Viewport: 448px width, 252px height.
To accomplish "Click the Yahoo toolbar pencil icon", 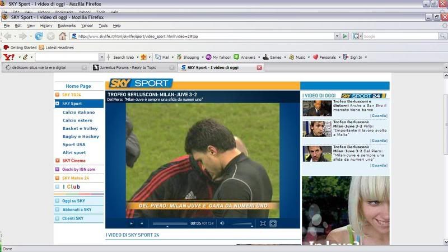I will [x=25, y=57].
